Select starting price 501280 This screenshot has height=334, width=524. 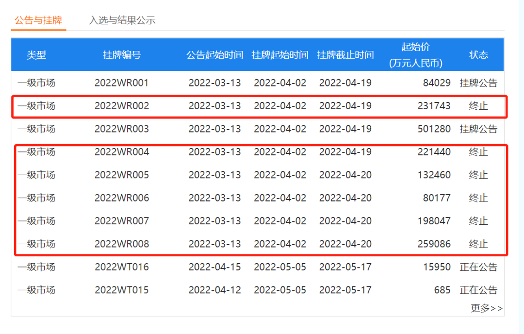pos(434,129)
